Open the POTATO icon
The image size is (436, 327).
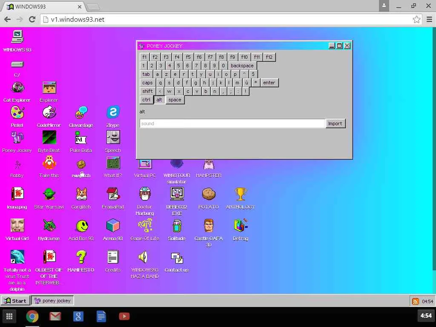click(209, 194)
